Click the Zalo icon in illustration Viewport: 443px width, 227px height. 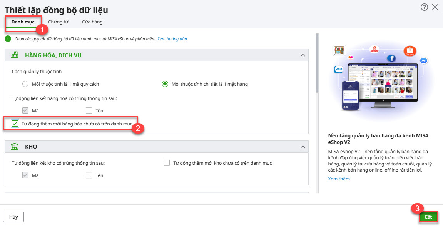[338, 70]
